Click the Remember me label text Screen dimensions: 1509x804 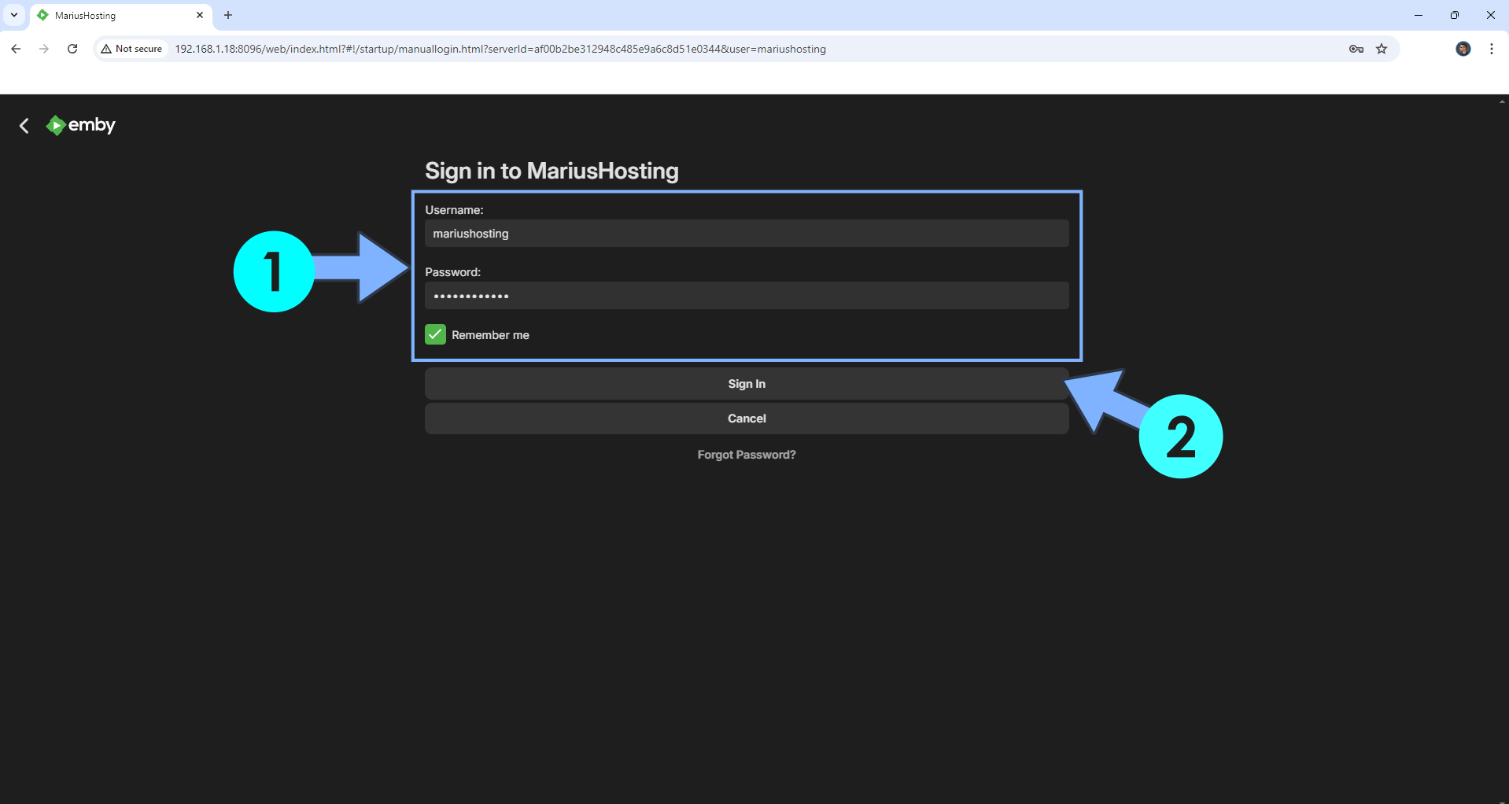(x=490, y=335)
